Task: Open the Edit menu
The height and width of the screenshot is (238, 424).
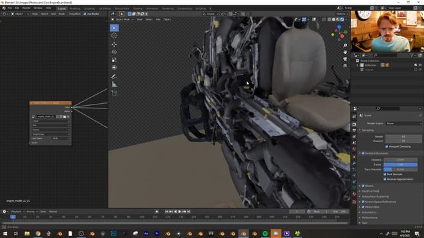Action: pos(17,8)
